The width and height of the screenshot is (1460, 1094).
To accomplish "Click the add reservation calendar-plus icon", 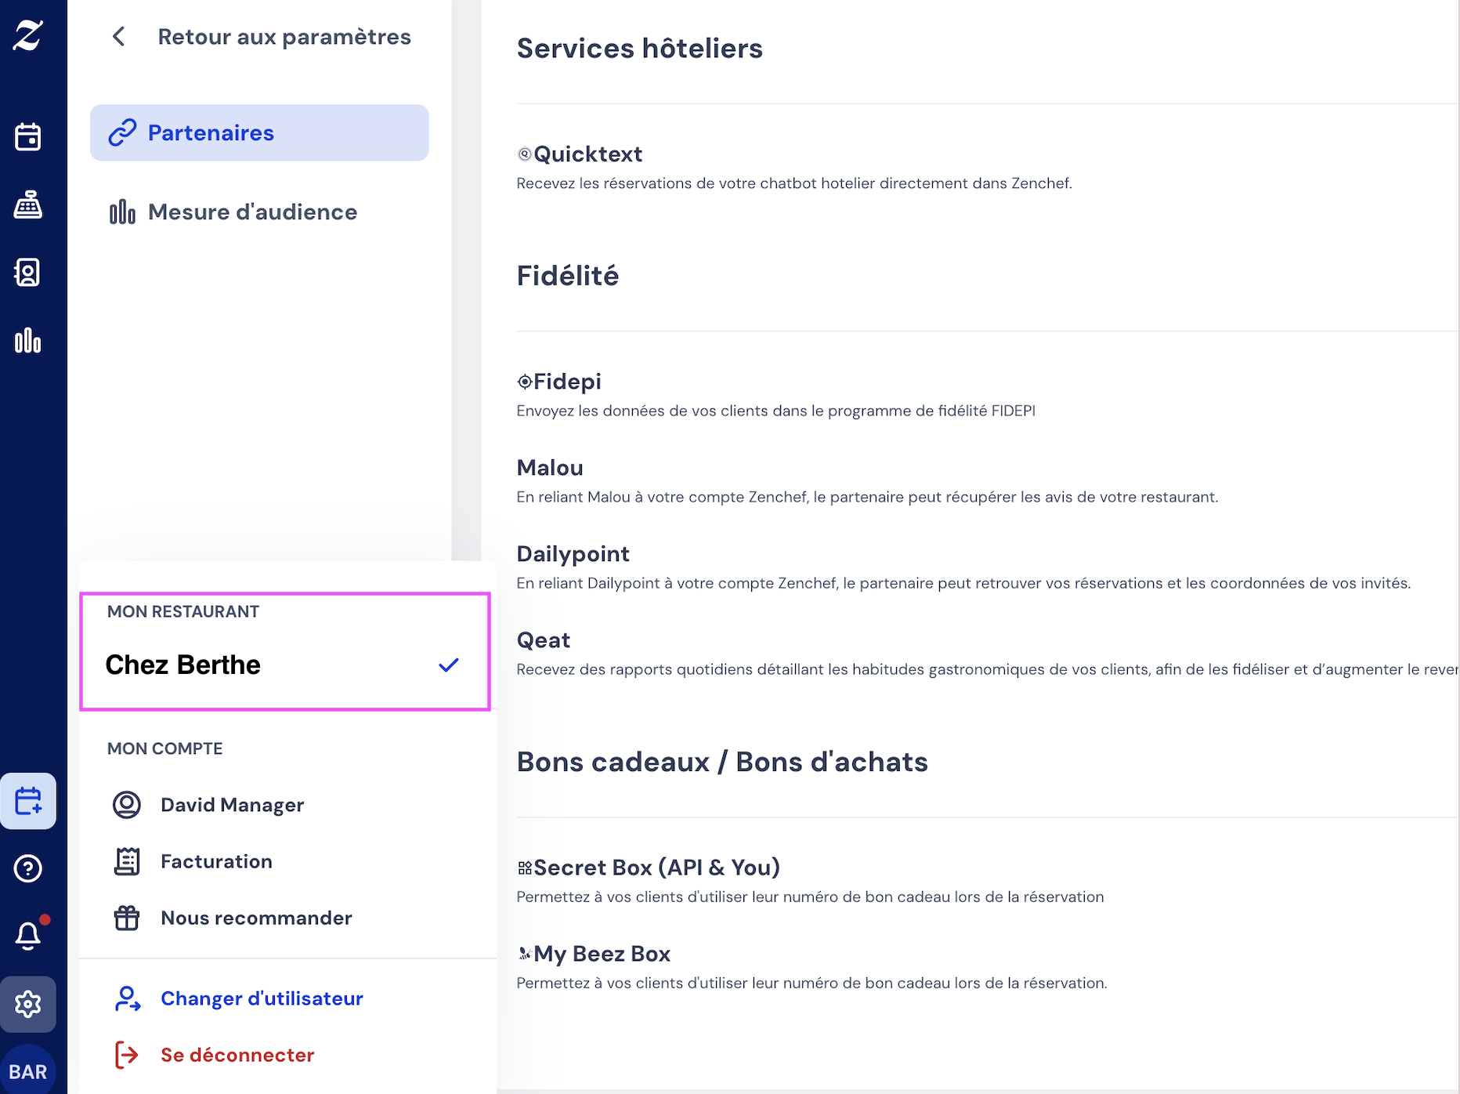I will [28, 801].
